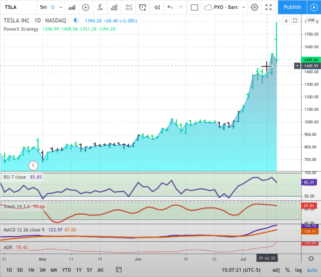321x277 pixels.
Task: Toggle auto scale
Action: click(x=312, y=270)
